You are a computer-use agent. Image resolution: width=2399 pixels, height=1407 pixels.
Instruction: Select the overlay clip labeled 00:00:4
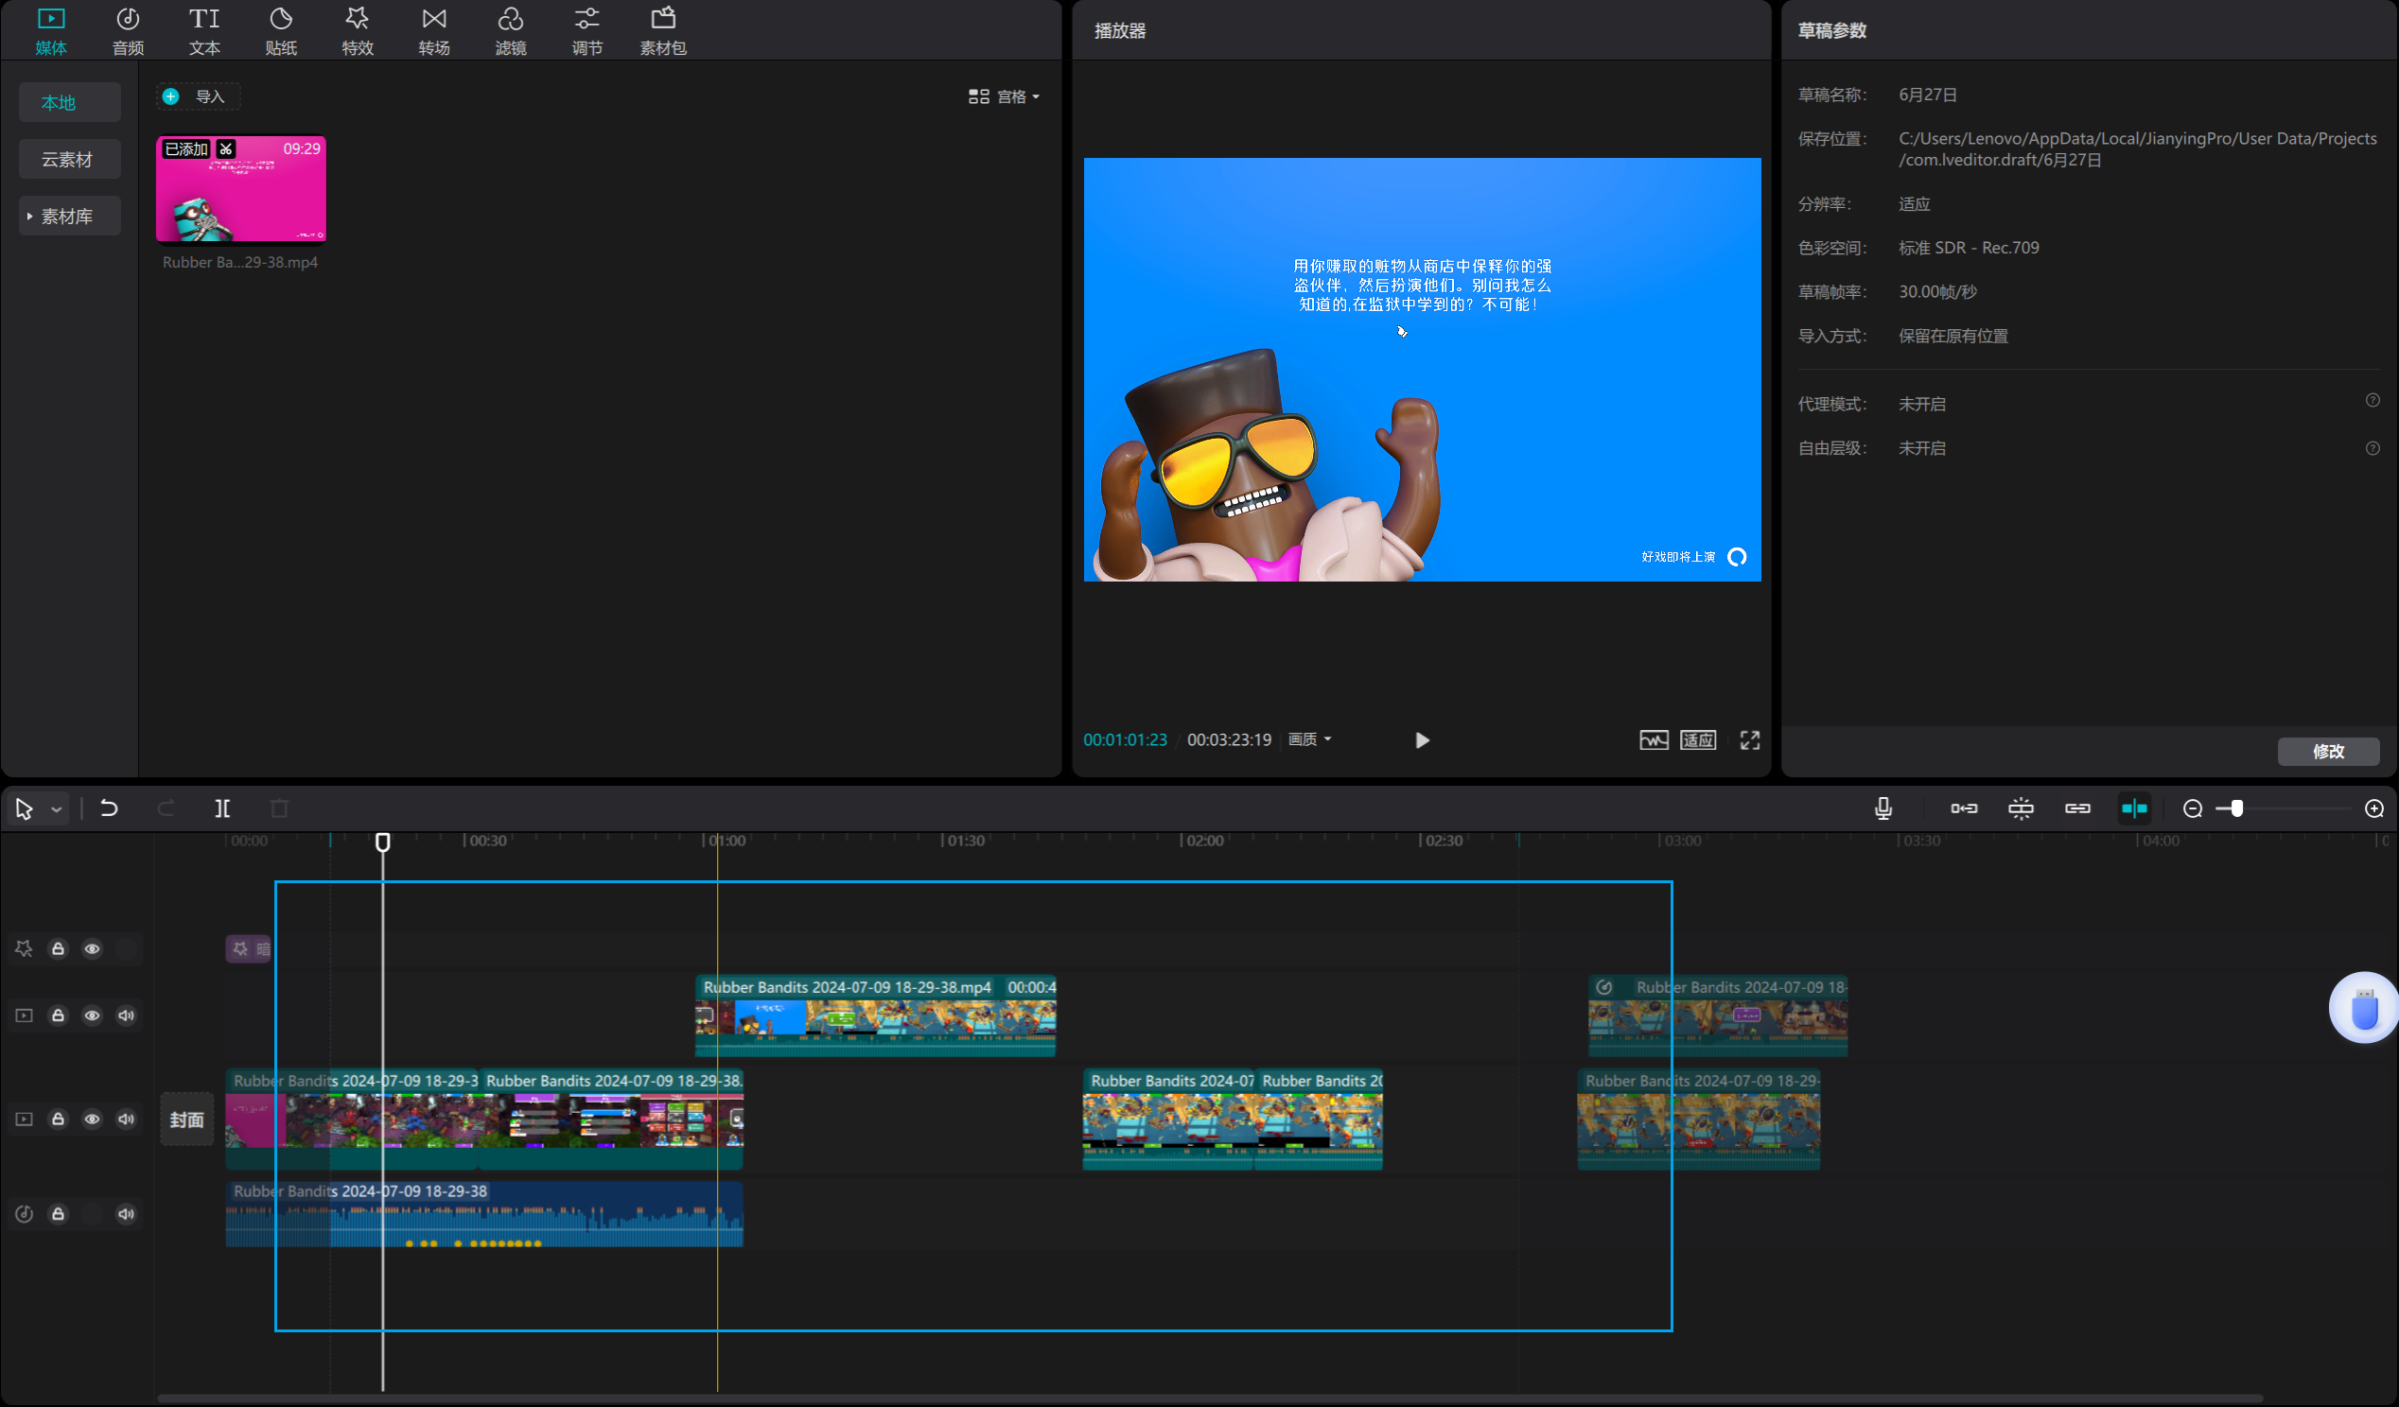tap(875, 1015)
